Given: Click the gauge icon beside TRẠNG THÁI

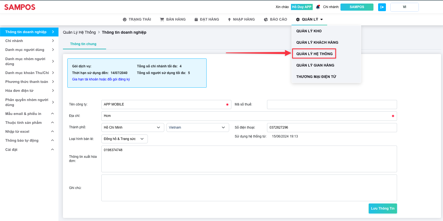Looking at the screenshot, I should (x=125, y=19).
